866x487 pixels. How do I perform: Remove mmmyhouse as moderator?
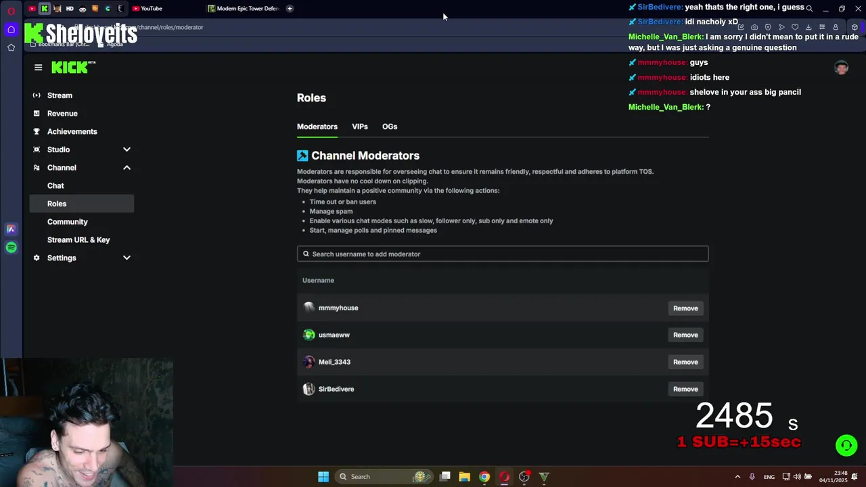pyautogui.click(x=685, y=308)
